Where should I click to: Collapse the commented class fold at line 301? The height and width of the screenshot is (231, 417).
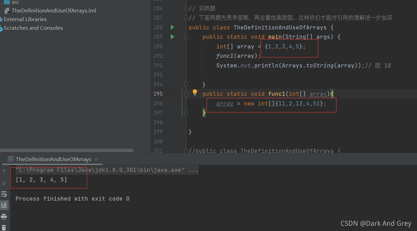tap(186, 151)
